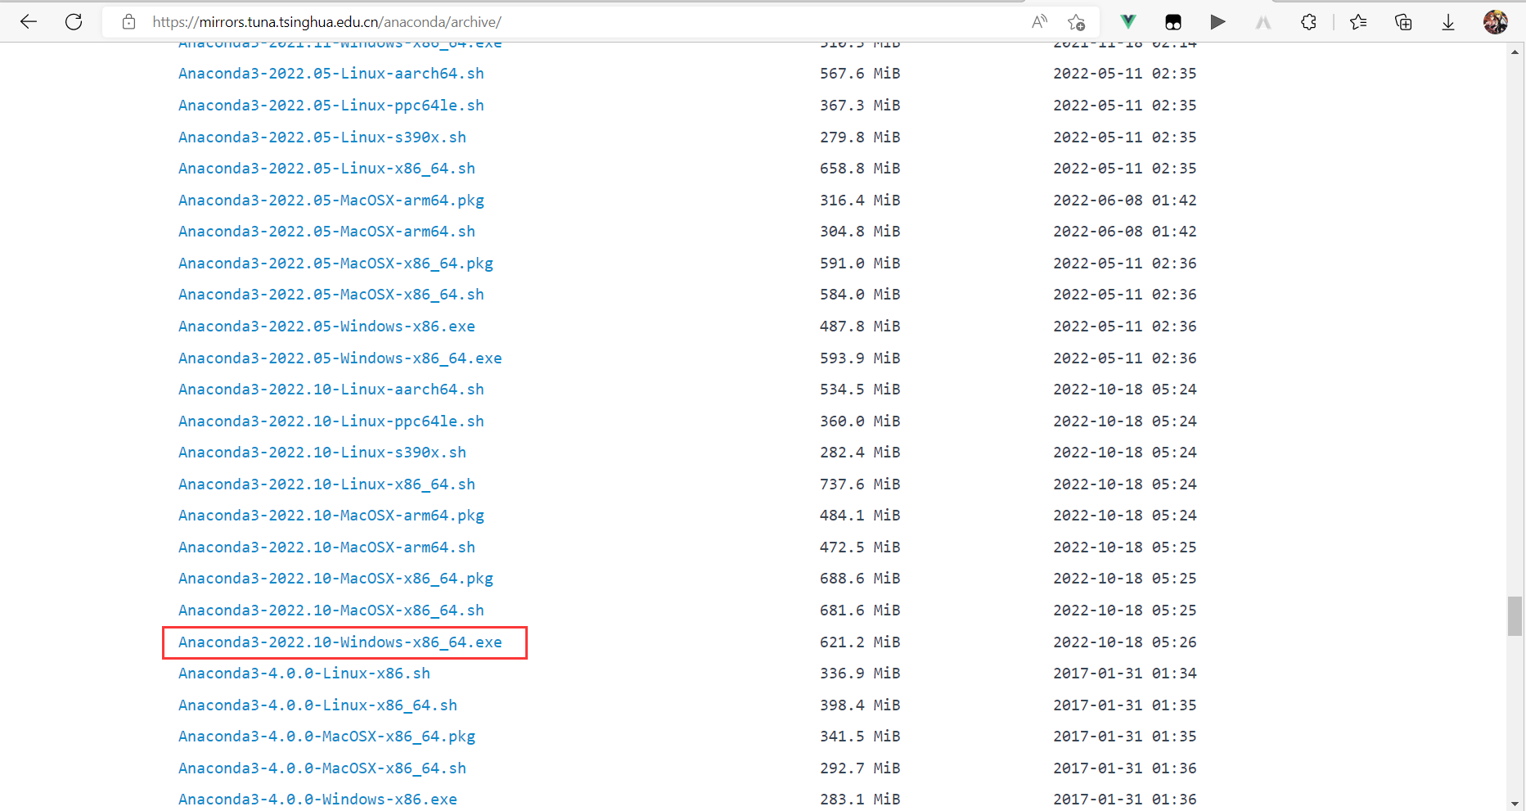Viewport: 1526px width, 811px height.
Task: Click Anaconda3-2022.10-MacOSX-arm64.pkg link
Action: tap(331, 516)
